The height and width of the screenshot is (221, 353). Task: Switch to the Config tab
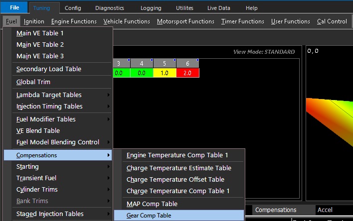pyautogui.click(x=73, y=8)
